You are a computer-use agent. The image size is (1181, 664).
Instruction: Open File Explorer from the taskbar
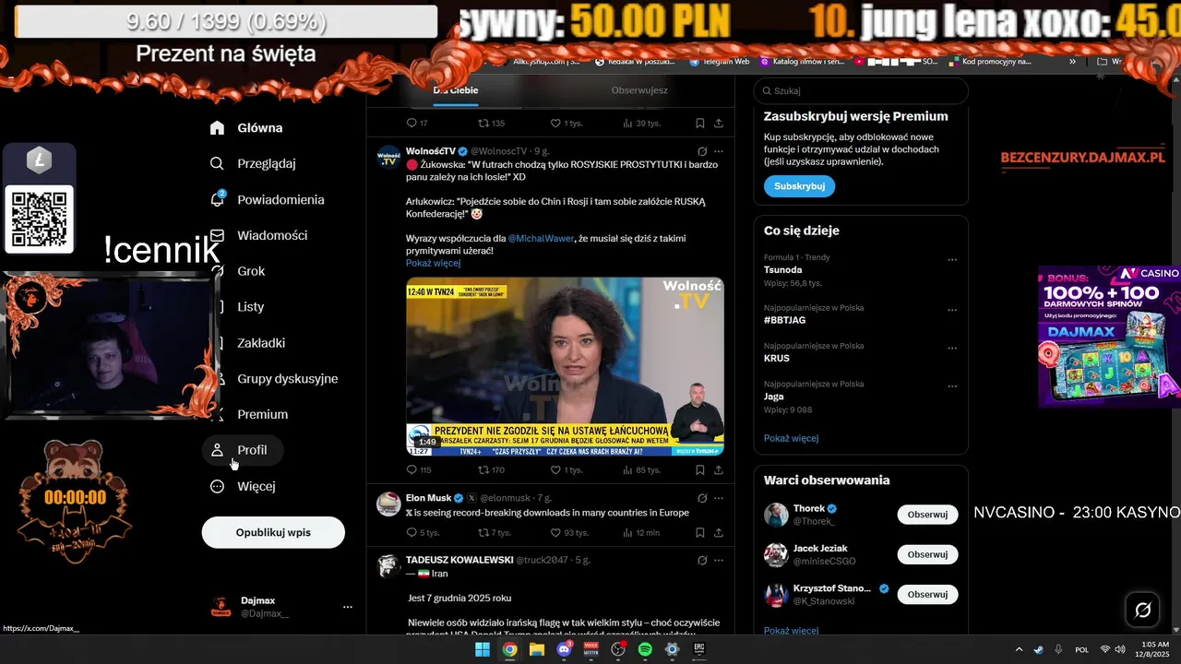click(x=537, y=649)
